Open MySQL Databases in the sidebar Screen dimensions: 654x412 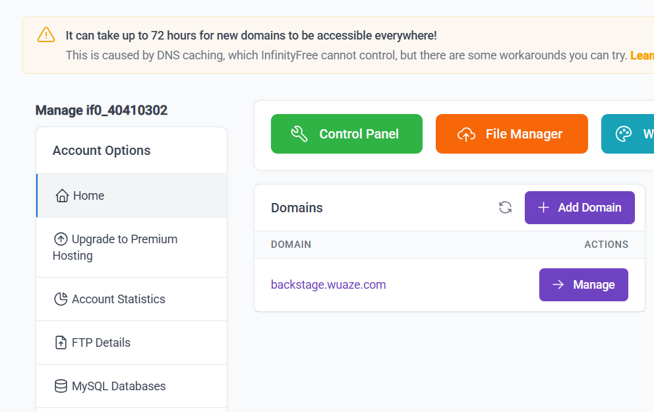pyautogui.click(x=119, y=386)
